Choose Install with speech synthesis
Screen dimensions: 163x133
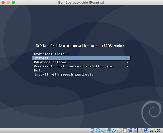point(64,74)
